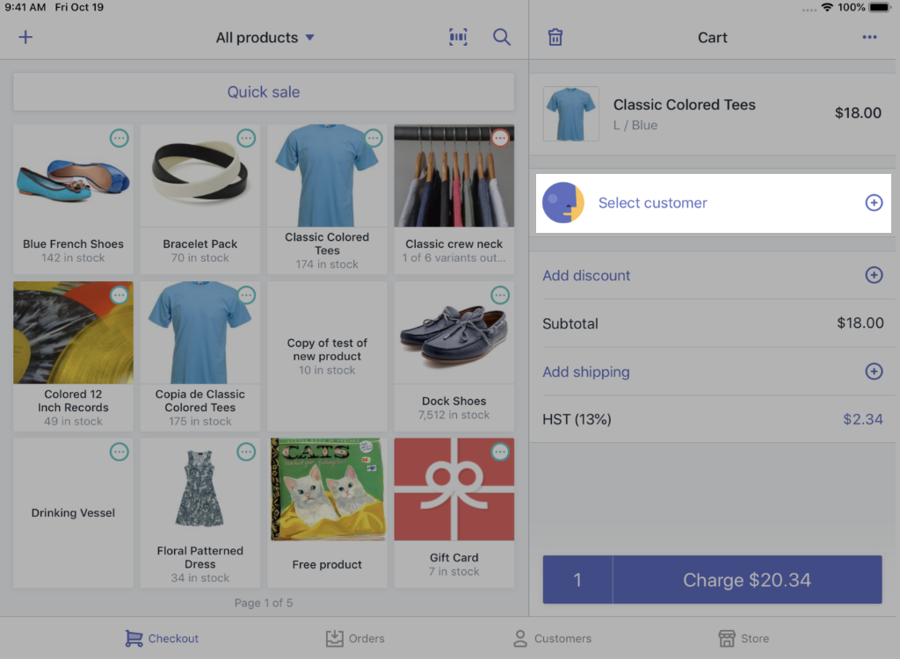Image resolution: width=900 pixels, height=659 pixels.
Task: Switch to the Checkout tab
Action: 162,638
